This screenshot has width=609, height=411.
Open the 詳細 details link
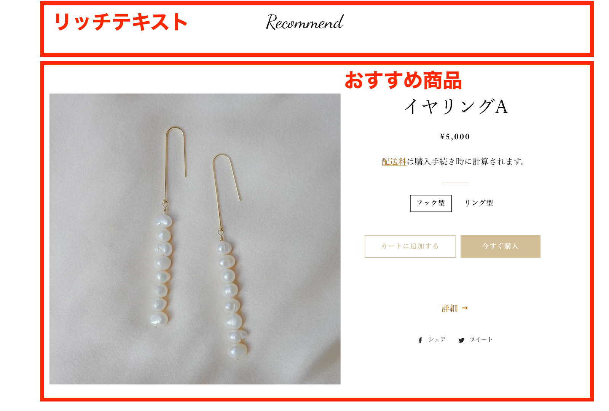pos(450,308)
